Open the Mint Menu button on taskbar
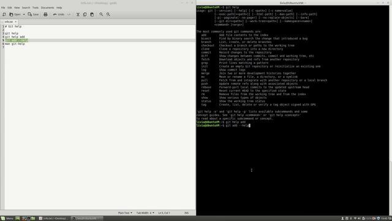Viewport: 392px width, 221px height. (x=7, y=219)
